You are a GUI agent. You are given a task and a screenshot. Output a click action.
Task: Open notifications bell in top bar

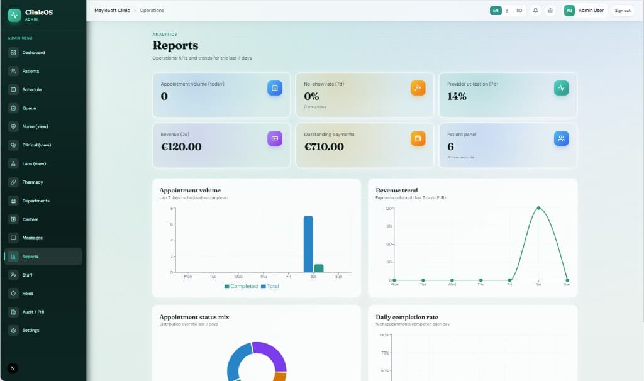tap(536, 11)
